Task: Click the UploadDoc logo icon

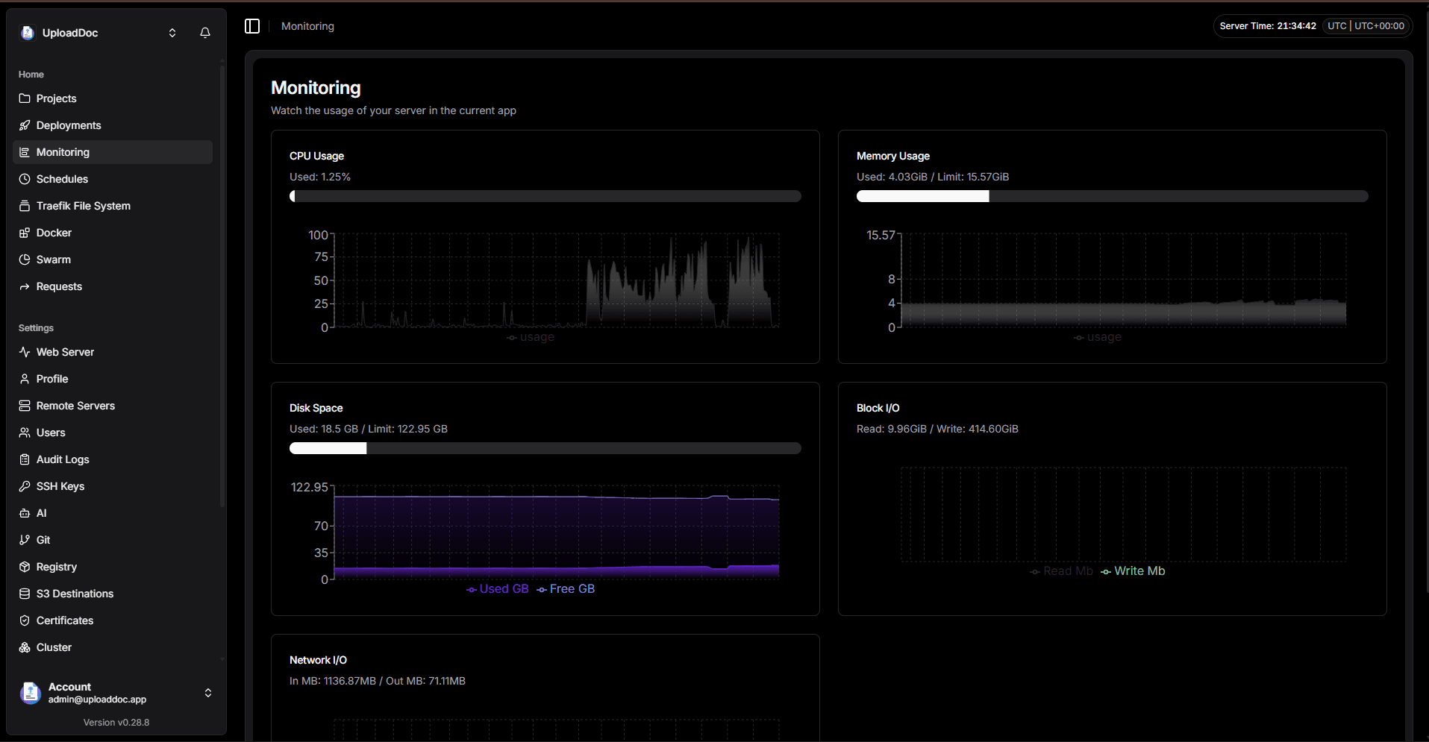Action: click(x=28, y=33)
